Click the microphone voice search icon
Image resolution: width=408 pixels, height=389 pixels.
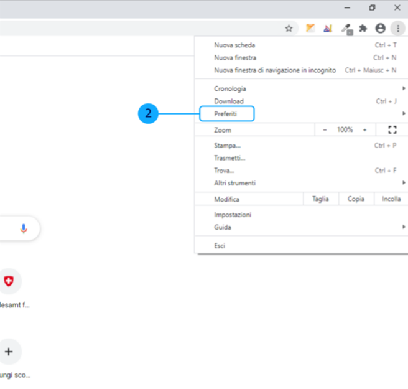tap(24, 228)
